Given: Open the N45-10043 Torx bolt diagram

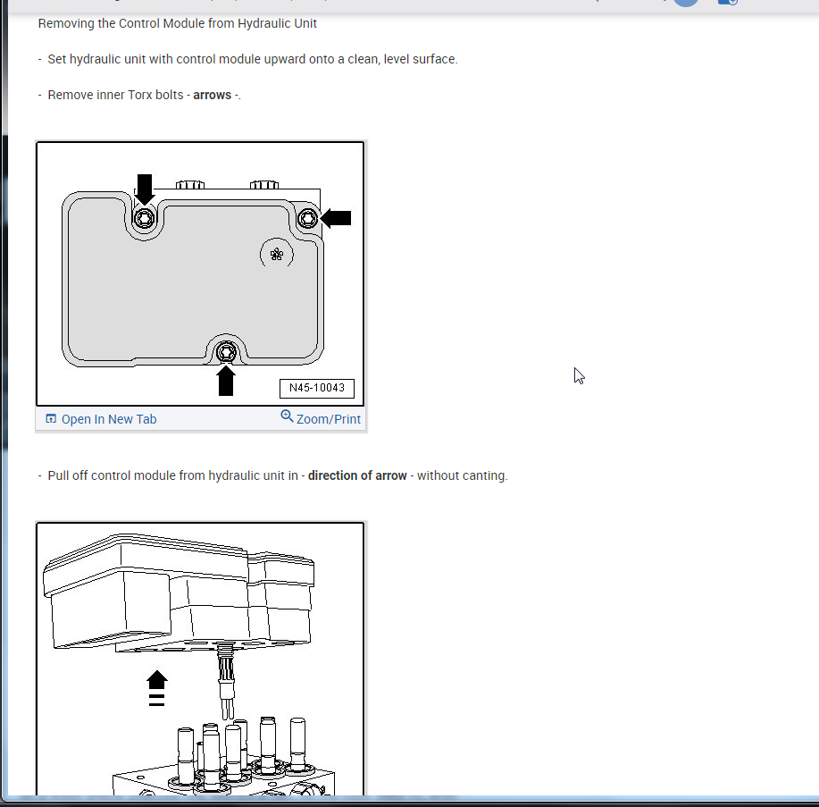Looking at the screenshot, I should (x=200, y=273).
